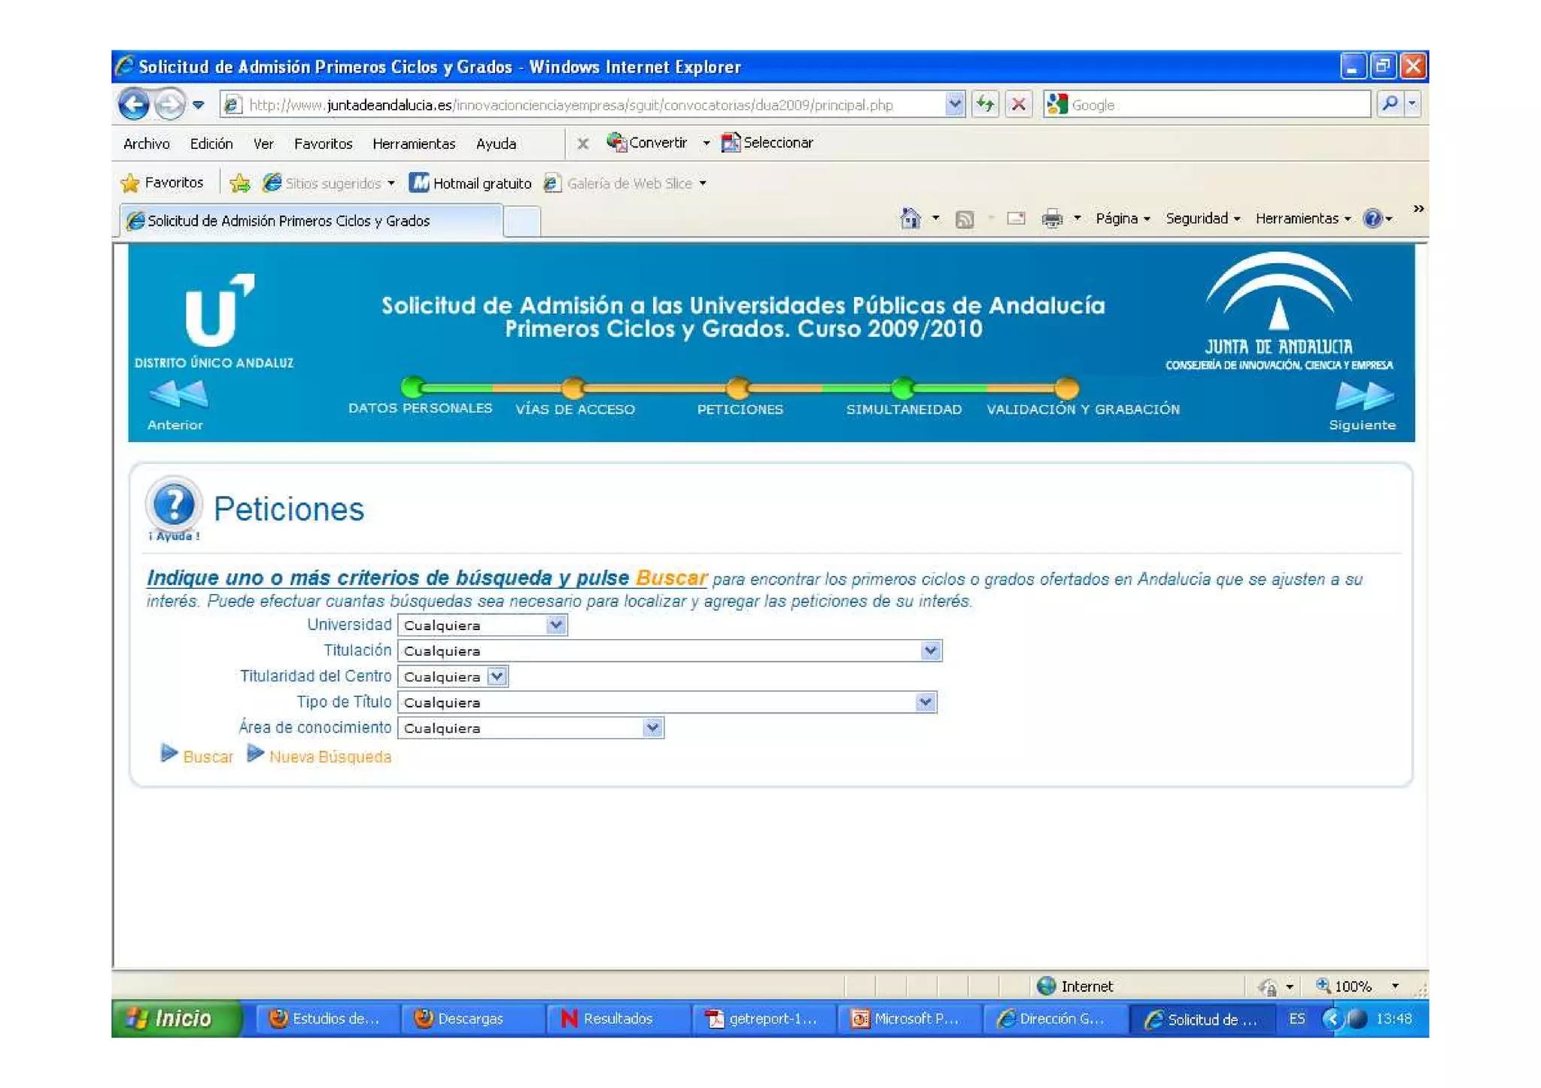This screenshot has width=1541, height=1088.
Task: Click the Refresh page icon
Action: (985, 104)
